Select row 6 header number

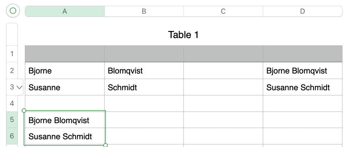(x=12, y=136)
